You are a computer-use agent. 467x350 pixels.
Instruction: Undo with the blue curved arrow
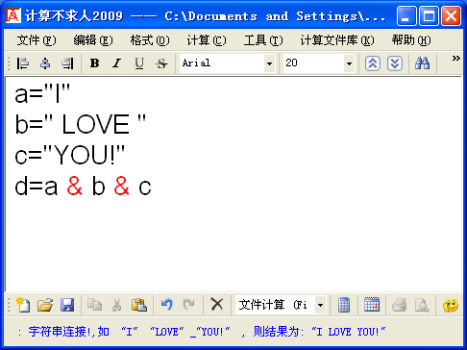click(166, 305)
